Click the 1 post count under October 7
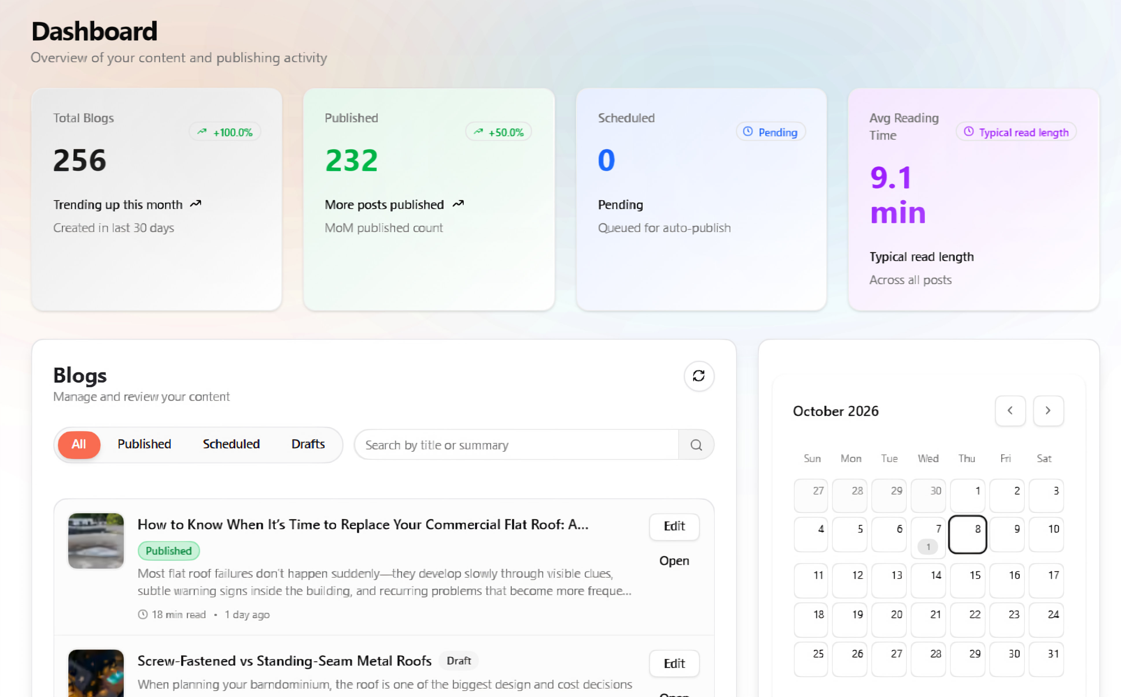The width and height of the screenshot is (1121, 697). tap(928, 547)
